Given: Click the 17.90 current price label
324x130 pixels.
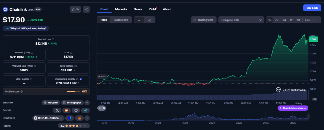Looking at the screenshot, I should pyautogui.click(x=313, y=39).
